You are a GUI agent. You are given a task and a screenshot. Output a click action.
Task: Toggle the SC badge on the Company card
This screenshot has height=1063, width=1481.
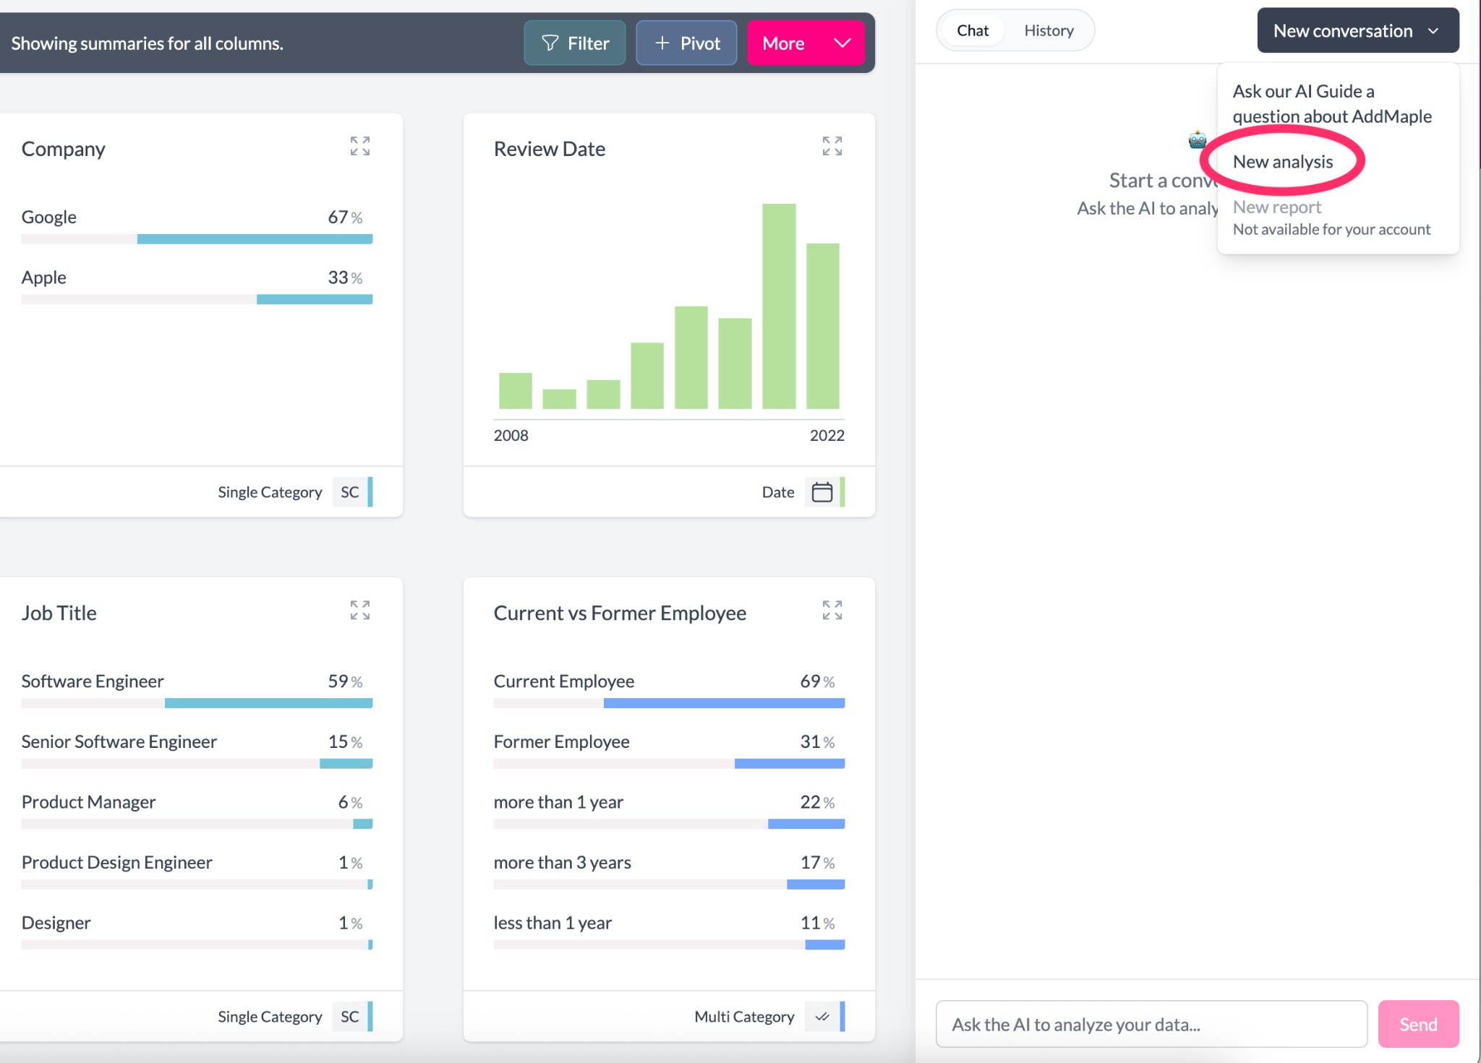pos(350,492)
